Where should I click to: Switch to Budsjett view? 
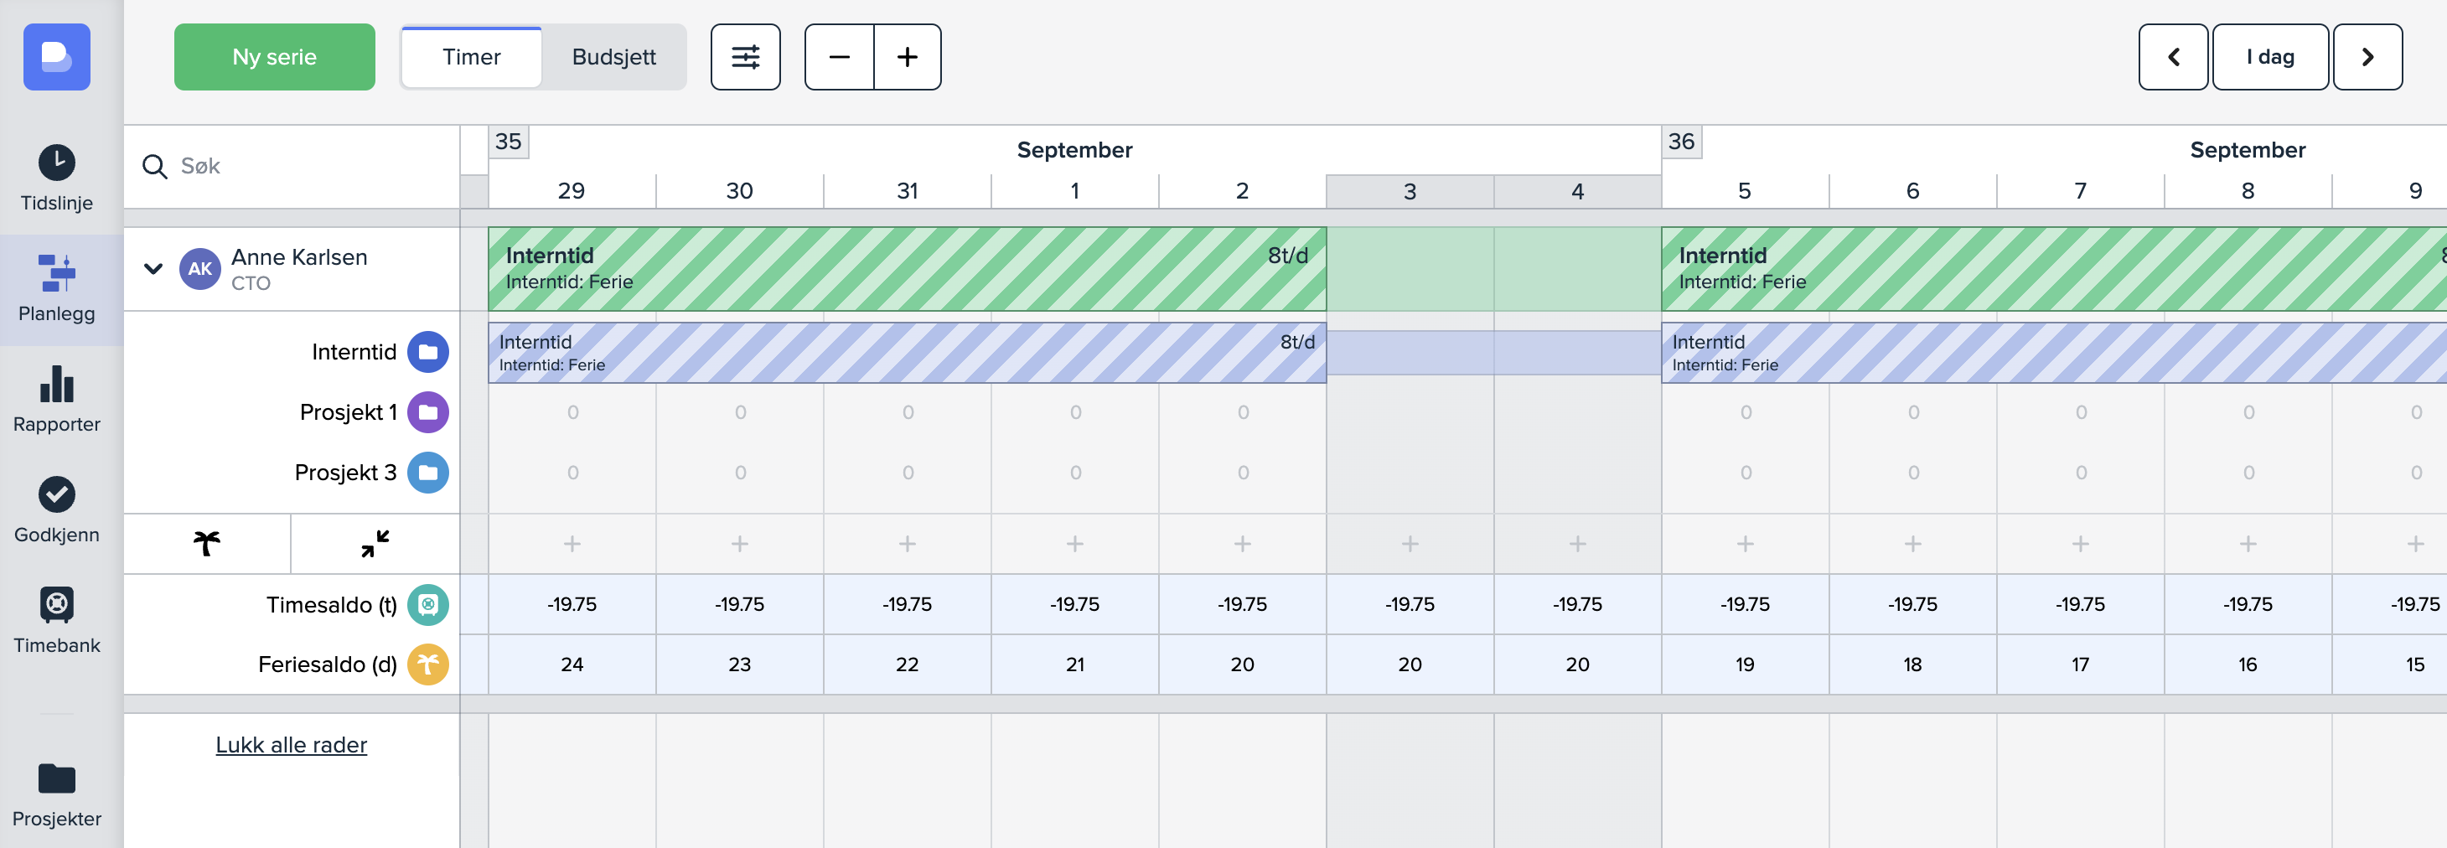click(613, 57)
